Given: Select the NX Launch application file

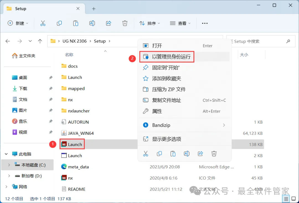Looking at the screenshot, I should [x=72, y=145].
